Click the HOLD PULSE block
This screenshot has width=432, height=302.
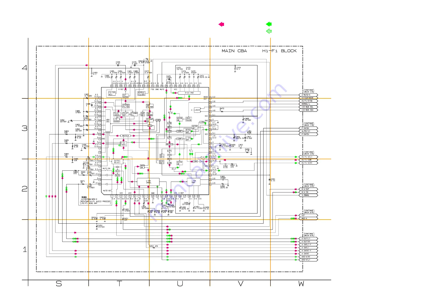pos(188,119)
